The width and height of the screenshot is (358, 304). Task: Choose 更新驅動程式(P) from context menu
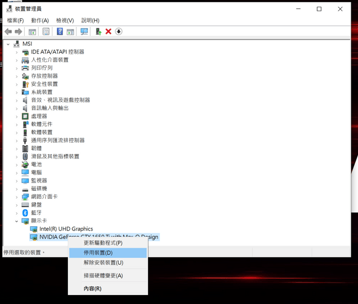[x=108, y=243]
